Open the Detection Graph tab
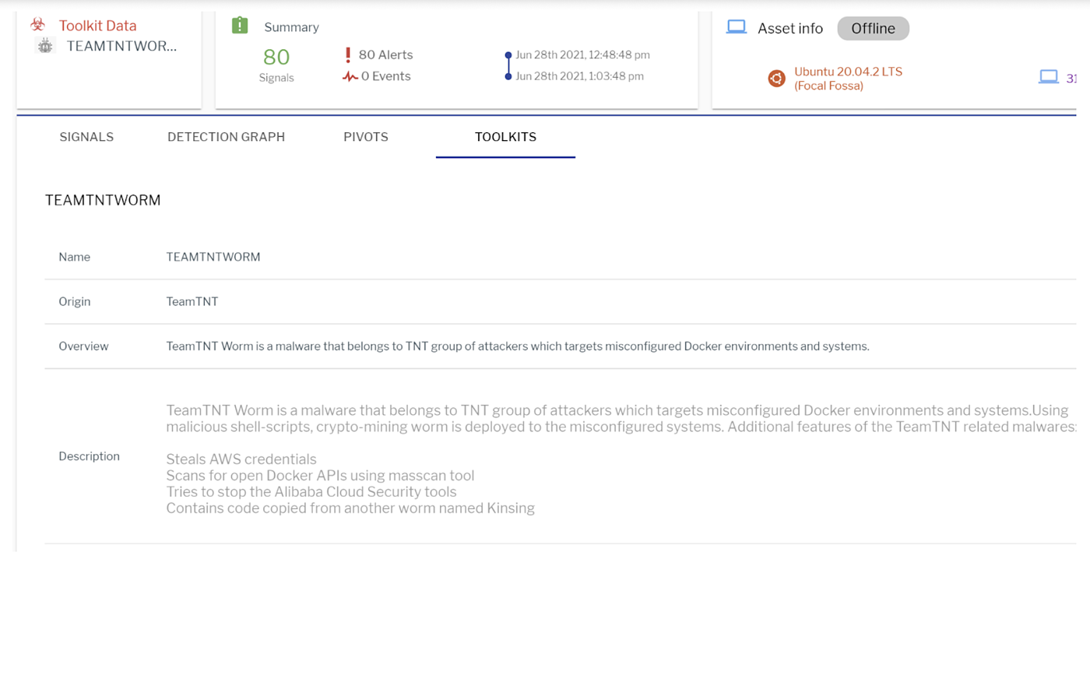Viewport: 1090px width, 675px height. (x=226, y=137)
